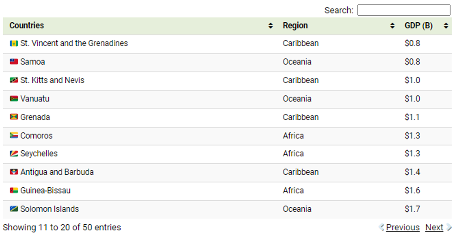Click the Grenada flag icon
Screen dimensions: 453x235
coord(14,117)
